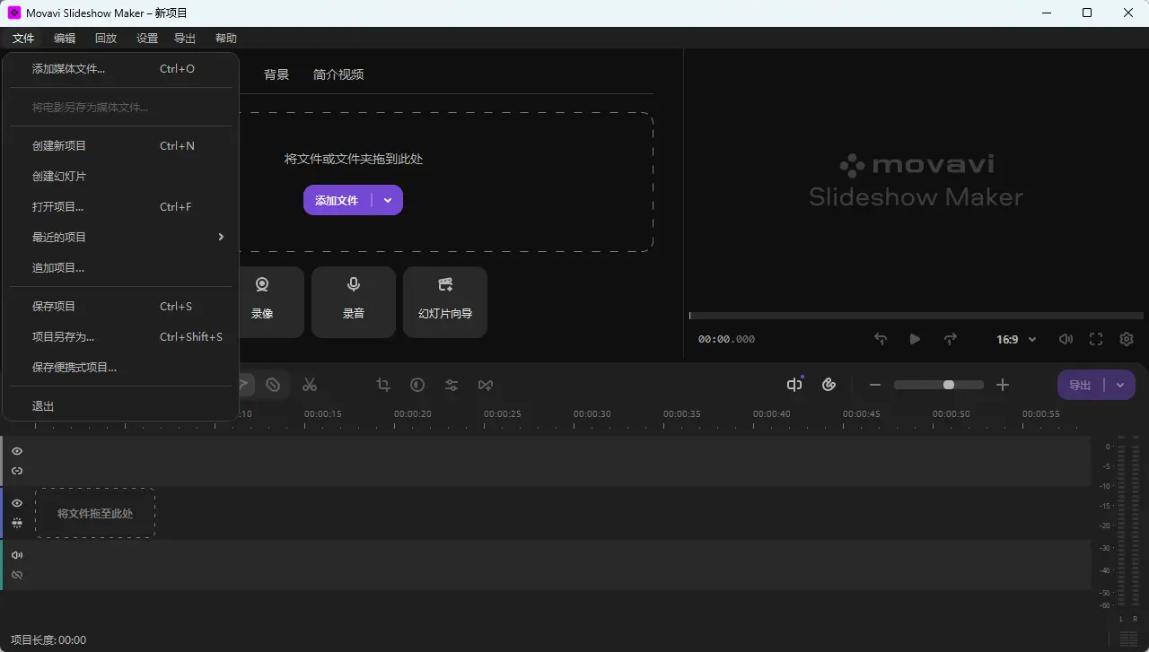This screenshot has width=1149, height=652.
Task: Zoom out timeline with minus icon
Action: point(875,385)
